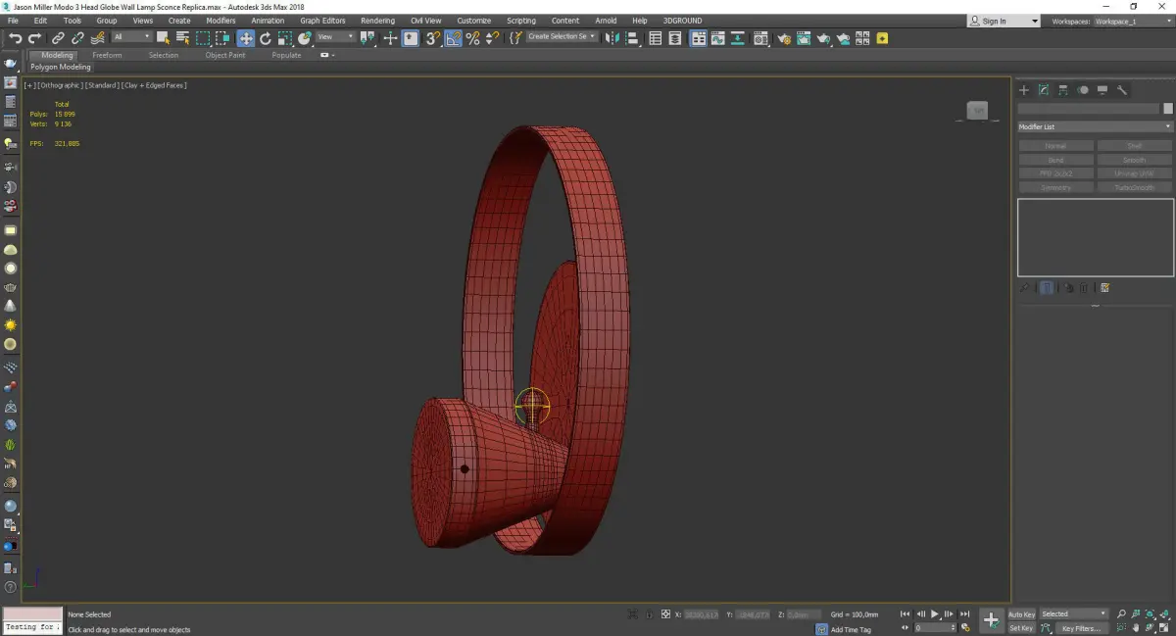Activate the Select and Rotate tool
The height and width of the screenshot is (636, 1176).
pyautogui.click(x=265, y=38)
